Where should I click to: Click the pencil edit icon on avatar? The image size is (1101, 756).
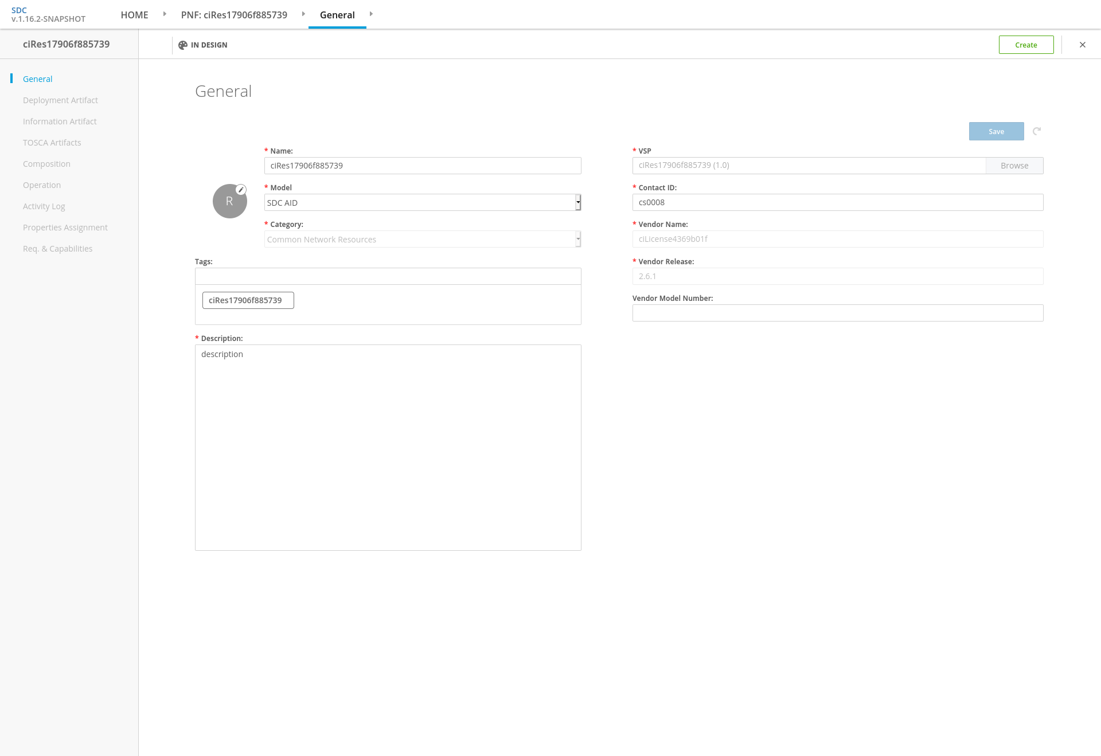pos(241,190)
